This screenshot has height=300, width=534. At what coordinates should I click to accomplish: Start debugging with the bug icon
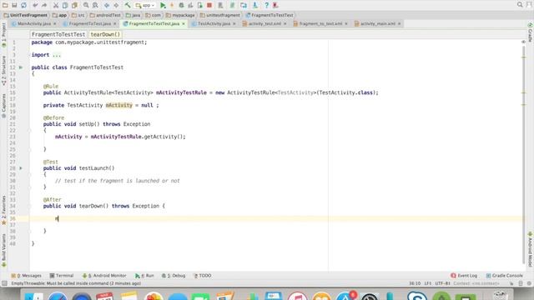click(181, 5)
